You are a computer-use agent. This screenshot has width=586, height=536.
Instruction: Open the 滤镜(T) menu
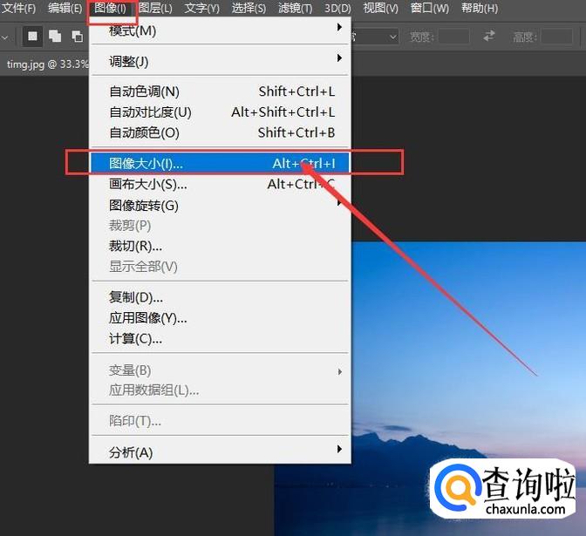[295, 9]
